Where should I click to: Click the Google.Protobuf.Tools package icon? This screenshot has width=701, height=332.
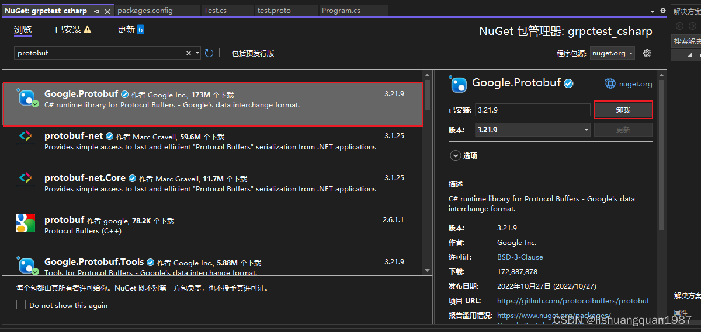click(x=27, y=265)
